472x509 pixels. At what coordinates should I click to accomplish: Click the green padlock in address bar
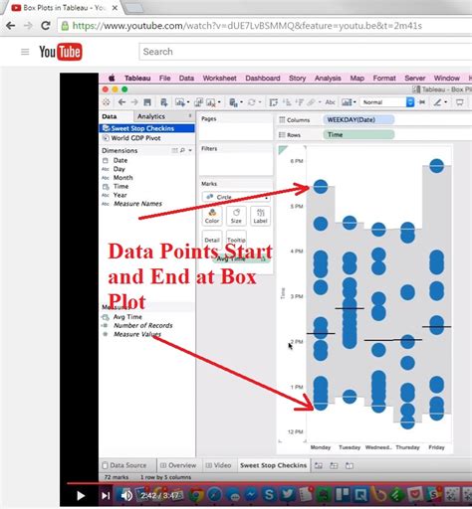click(x=66, y=26)
